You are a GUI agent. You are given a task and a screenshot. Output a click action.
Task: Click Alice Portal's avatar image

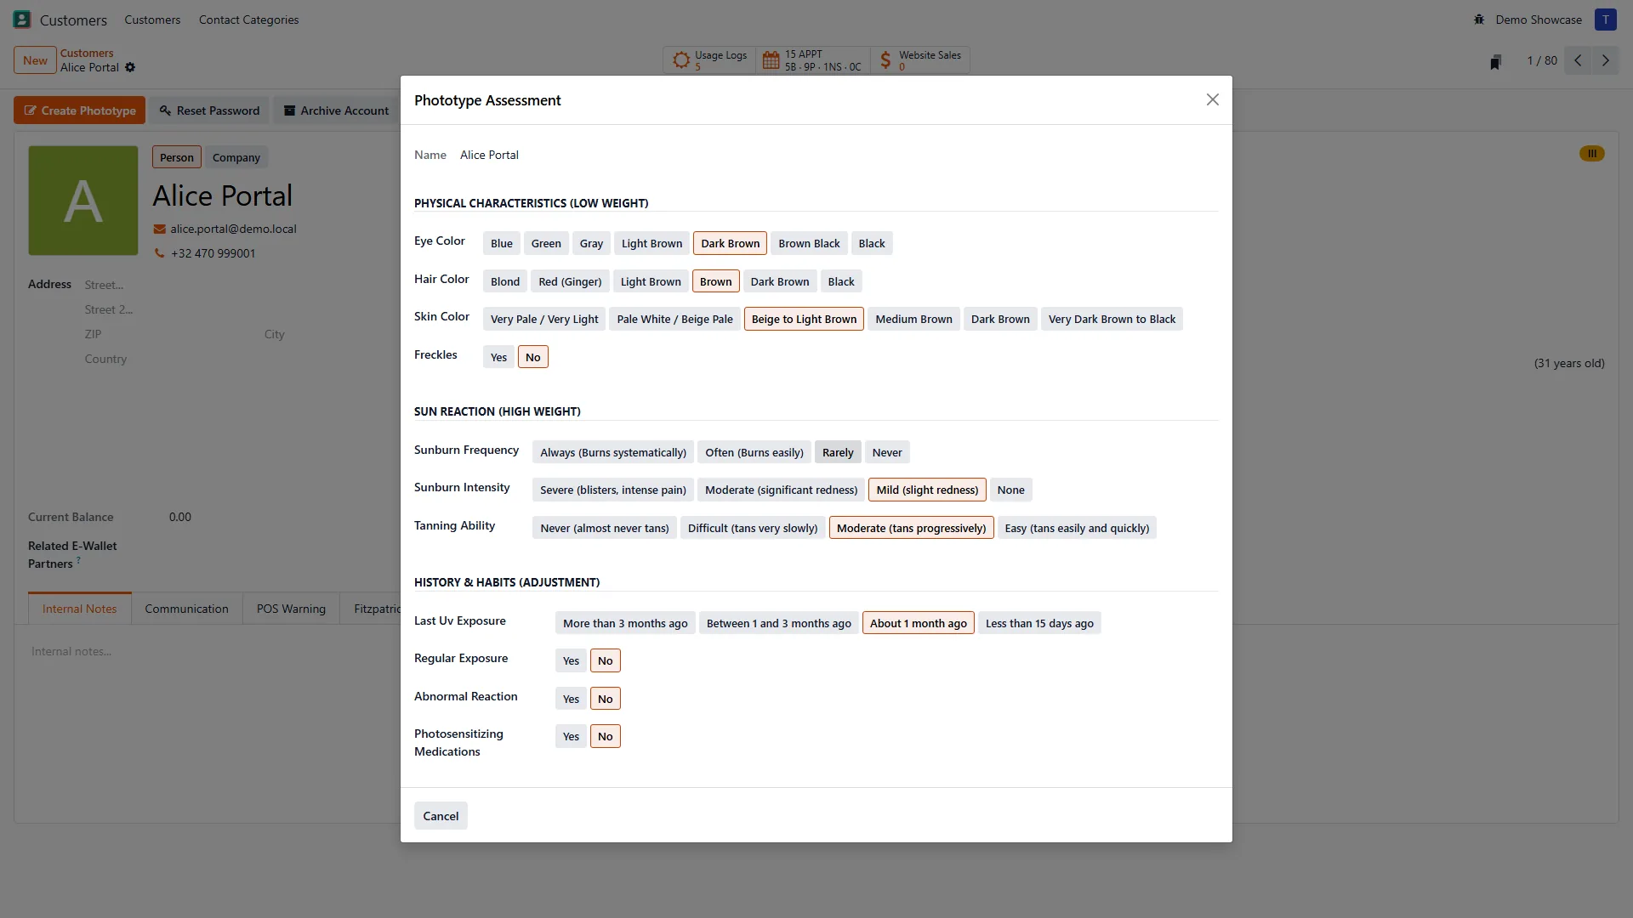83,201
